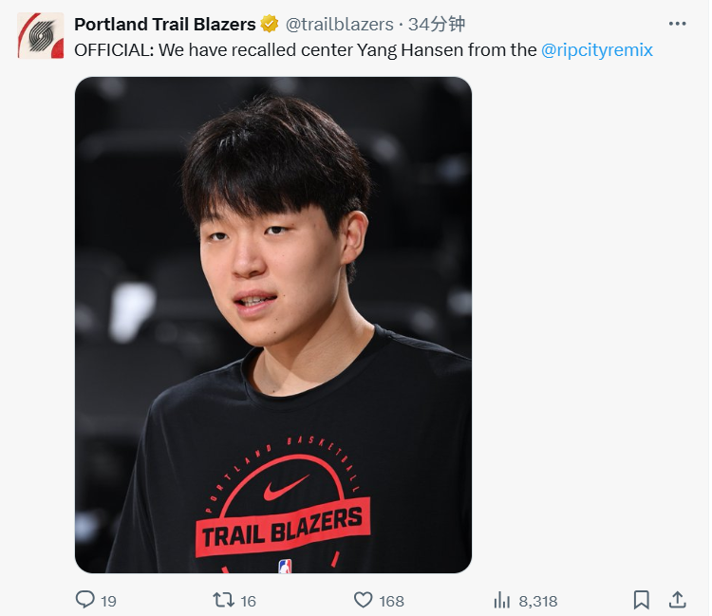Screen dimensions: 712x616
Task: Click the like count of 168
Action: 391,601
